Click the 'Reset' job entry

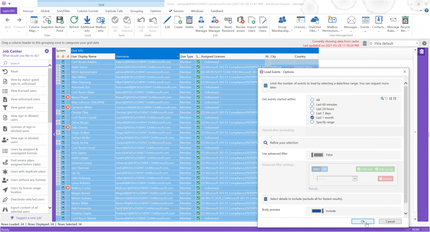[x=24, y=71]
